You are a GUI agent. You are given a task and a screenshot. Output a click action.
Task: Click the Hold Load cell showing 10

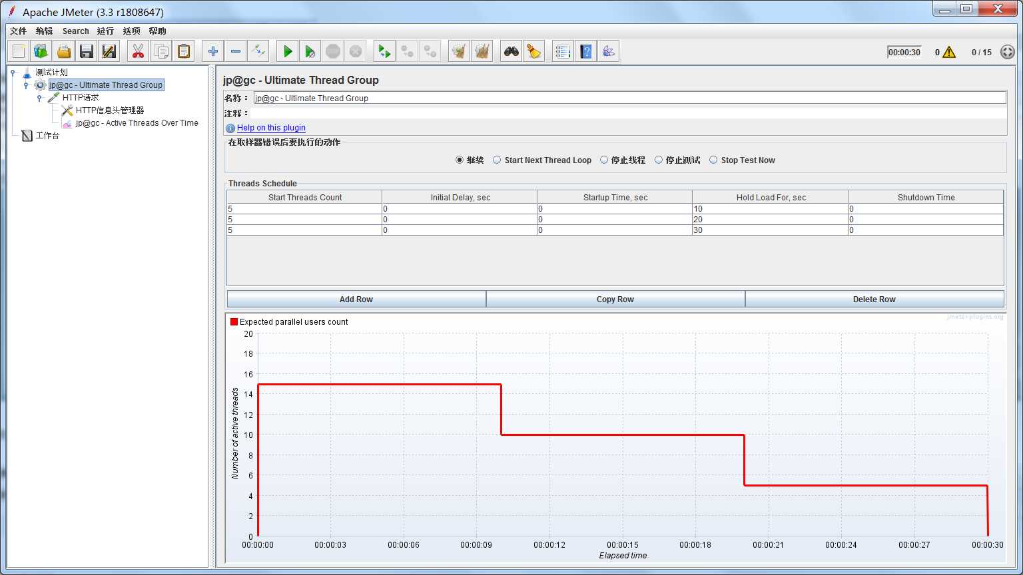click(770, 208)
